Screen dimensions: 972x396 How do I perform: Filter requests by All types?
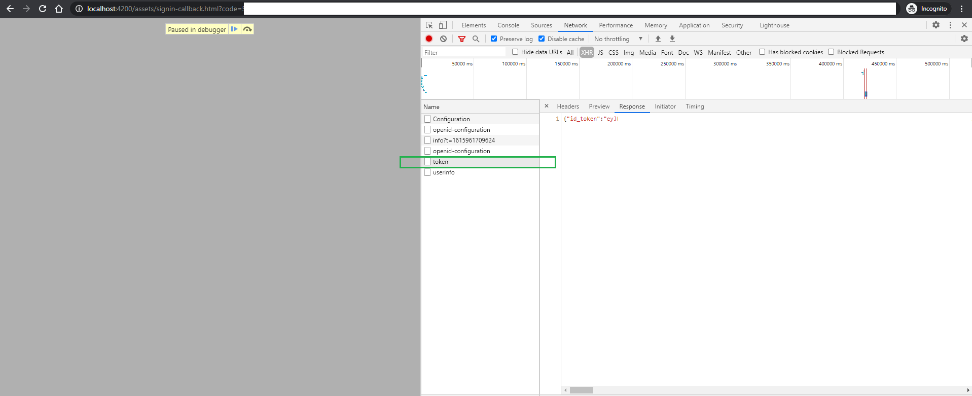(x=570, y=52)
